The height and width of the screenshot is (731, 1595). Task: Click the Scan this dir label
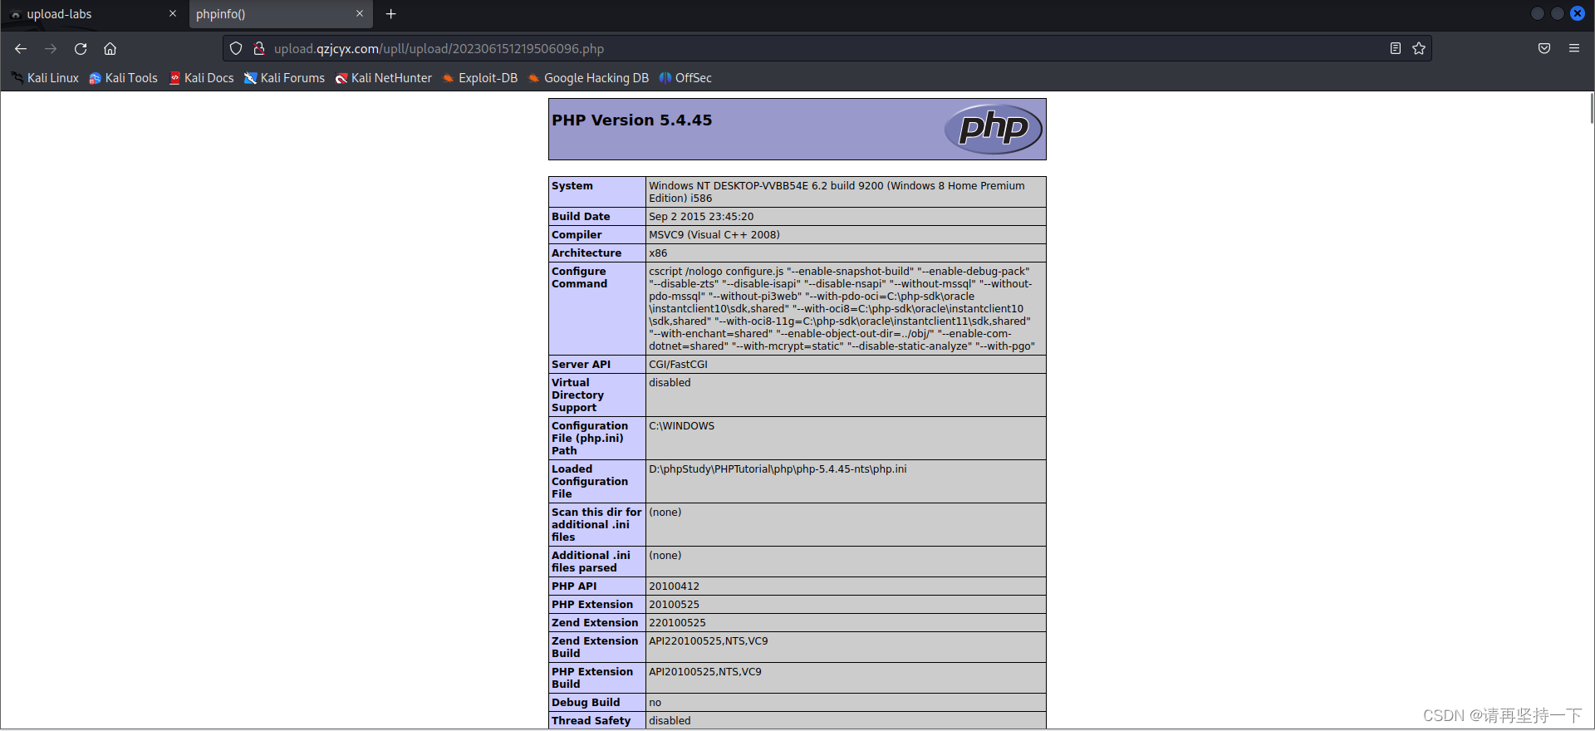[596, 525]
